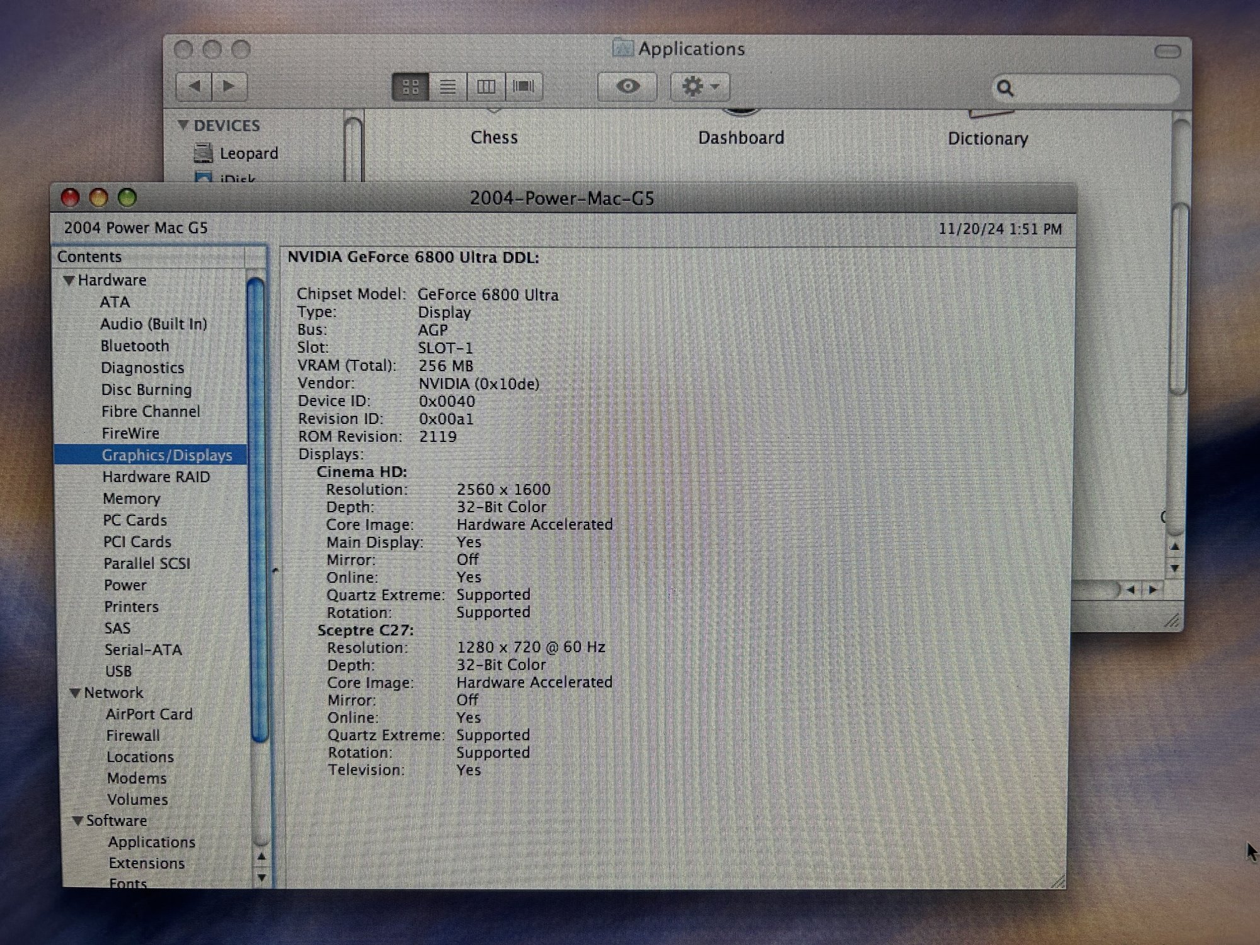
Task: Collapse the Hardware tree section
Action: [69, 280]
